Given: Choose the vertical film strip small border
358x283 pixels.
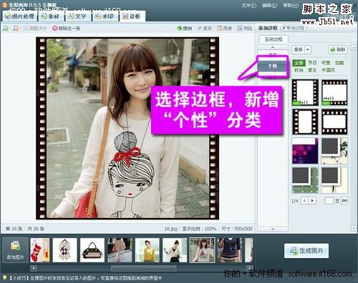Looking at the screenshot, I should pos(305,92).
